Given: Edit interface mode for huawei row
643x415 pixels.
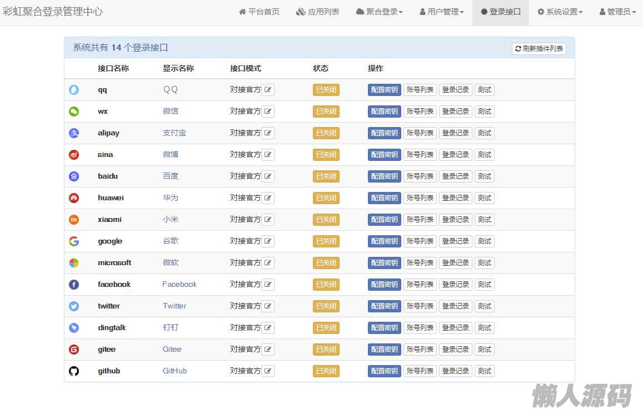Looking at the screenshot, I should pyautogui.click(x=268, y=198).
